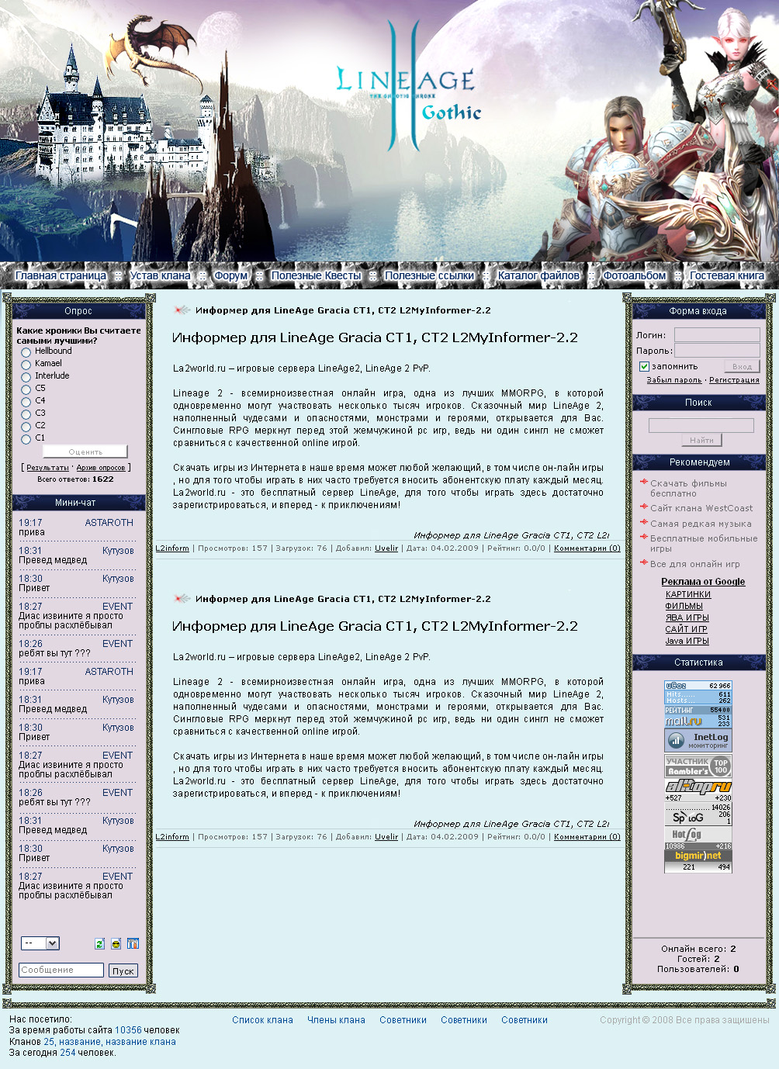The image size is (779, 1069).
Task: Open 'Скачать фильмы бесплатно' recommended link
Action: 688,488
